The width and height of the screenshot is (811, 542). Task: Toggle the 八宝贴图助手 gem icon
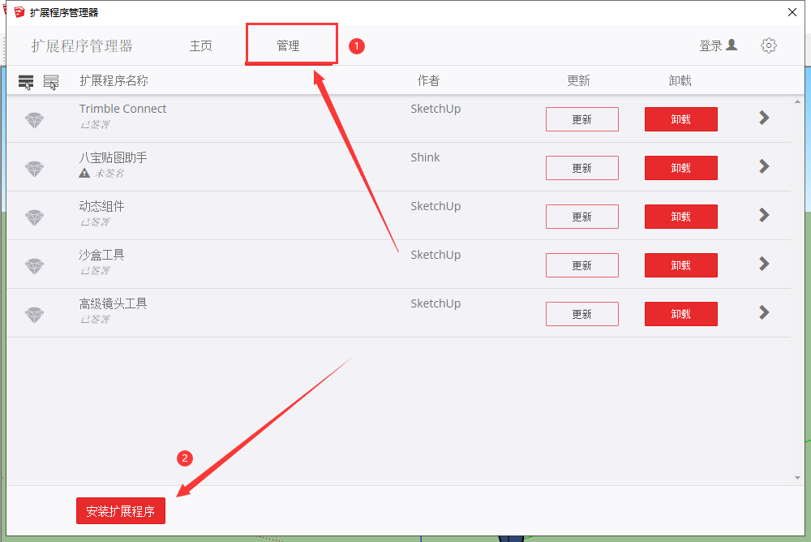coord(35,169)
